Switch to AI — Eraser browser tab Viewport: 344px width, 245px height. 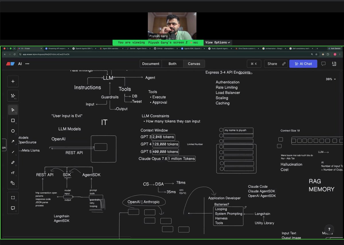tap(30, 48)
